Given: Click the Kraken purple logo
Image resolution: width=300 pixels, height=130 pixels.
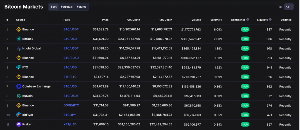Looking at the screenshot, I should [18, 124].
